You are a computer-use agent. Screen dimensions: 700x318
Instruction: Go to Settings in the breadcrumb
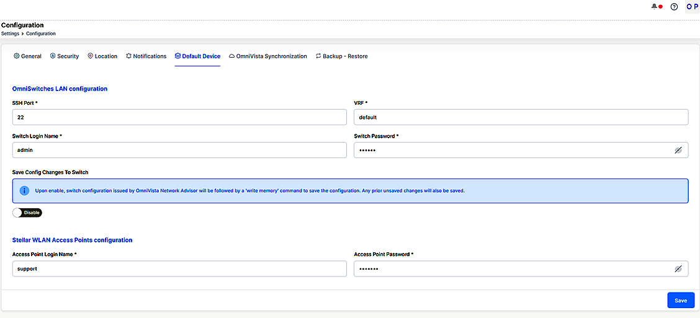10,33
